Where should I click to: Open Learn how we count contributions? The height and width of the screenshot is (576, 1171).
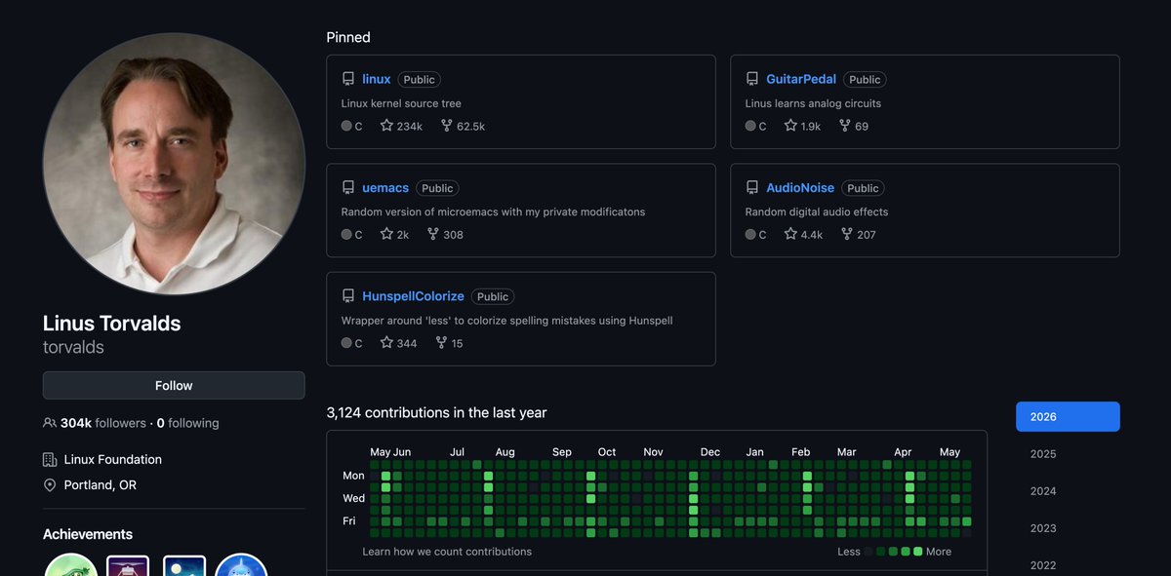tap(447, 551)
